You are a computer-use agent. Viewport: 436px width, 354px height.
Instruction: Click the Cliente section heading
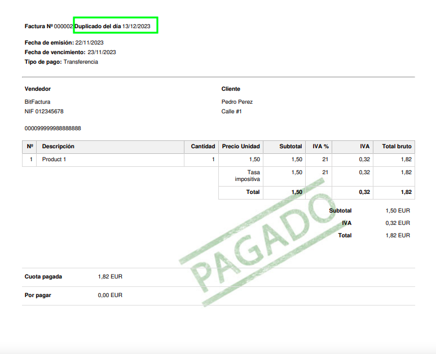(231, 89)
